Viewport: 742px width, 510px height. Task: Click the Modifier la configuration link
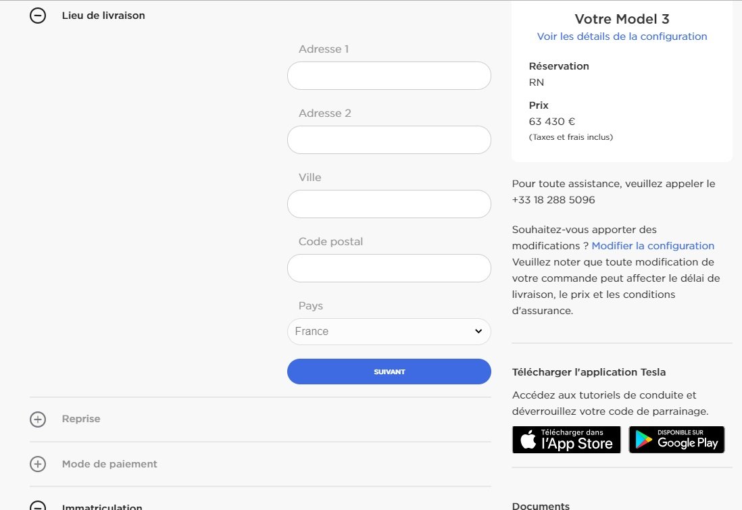[x=653, y=246]
